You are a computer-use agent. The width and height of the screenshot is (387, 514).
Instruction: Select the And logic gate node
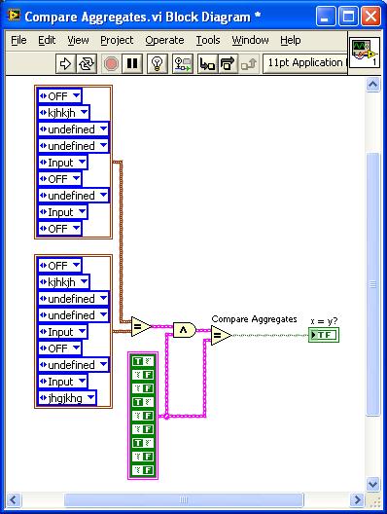pos(185,330)
